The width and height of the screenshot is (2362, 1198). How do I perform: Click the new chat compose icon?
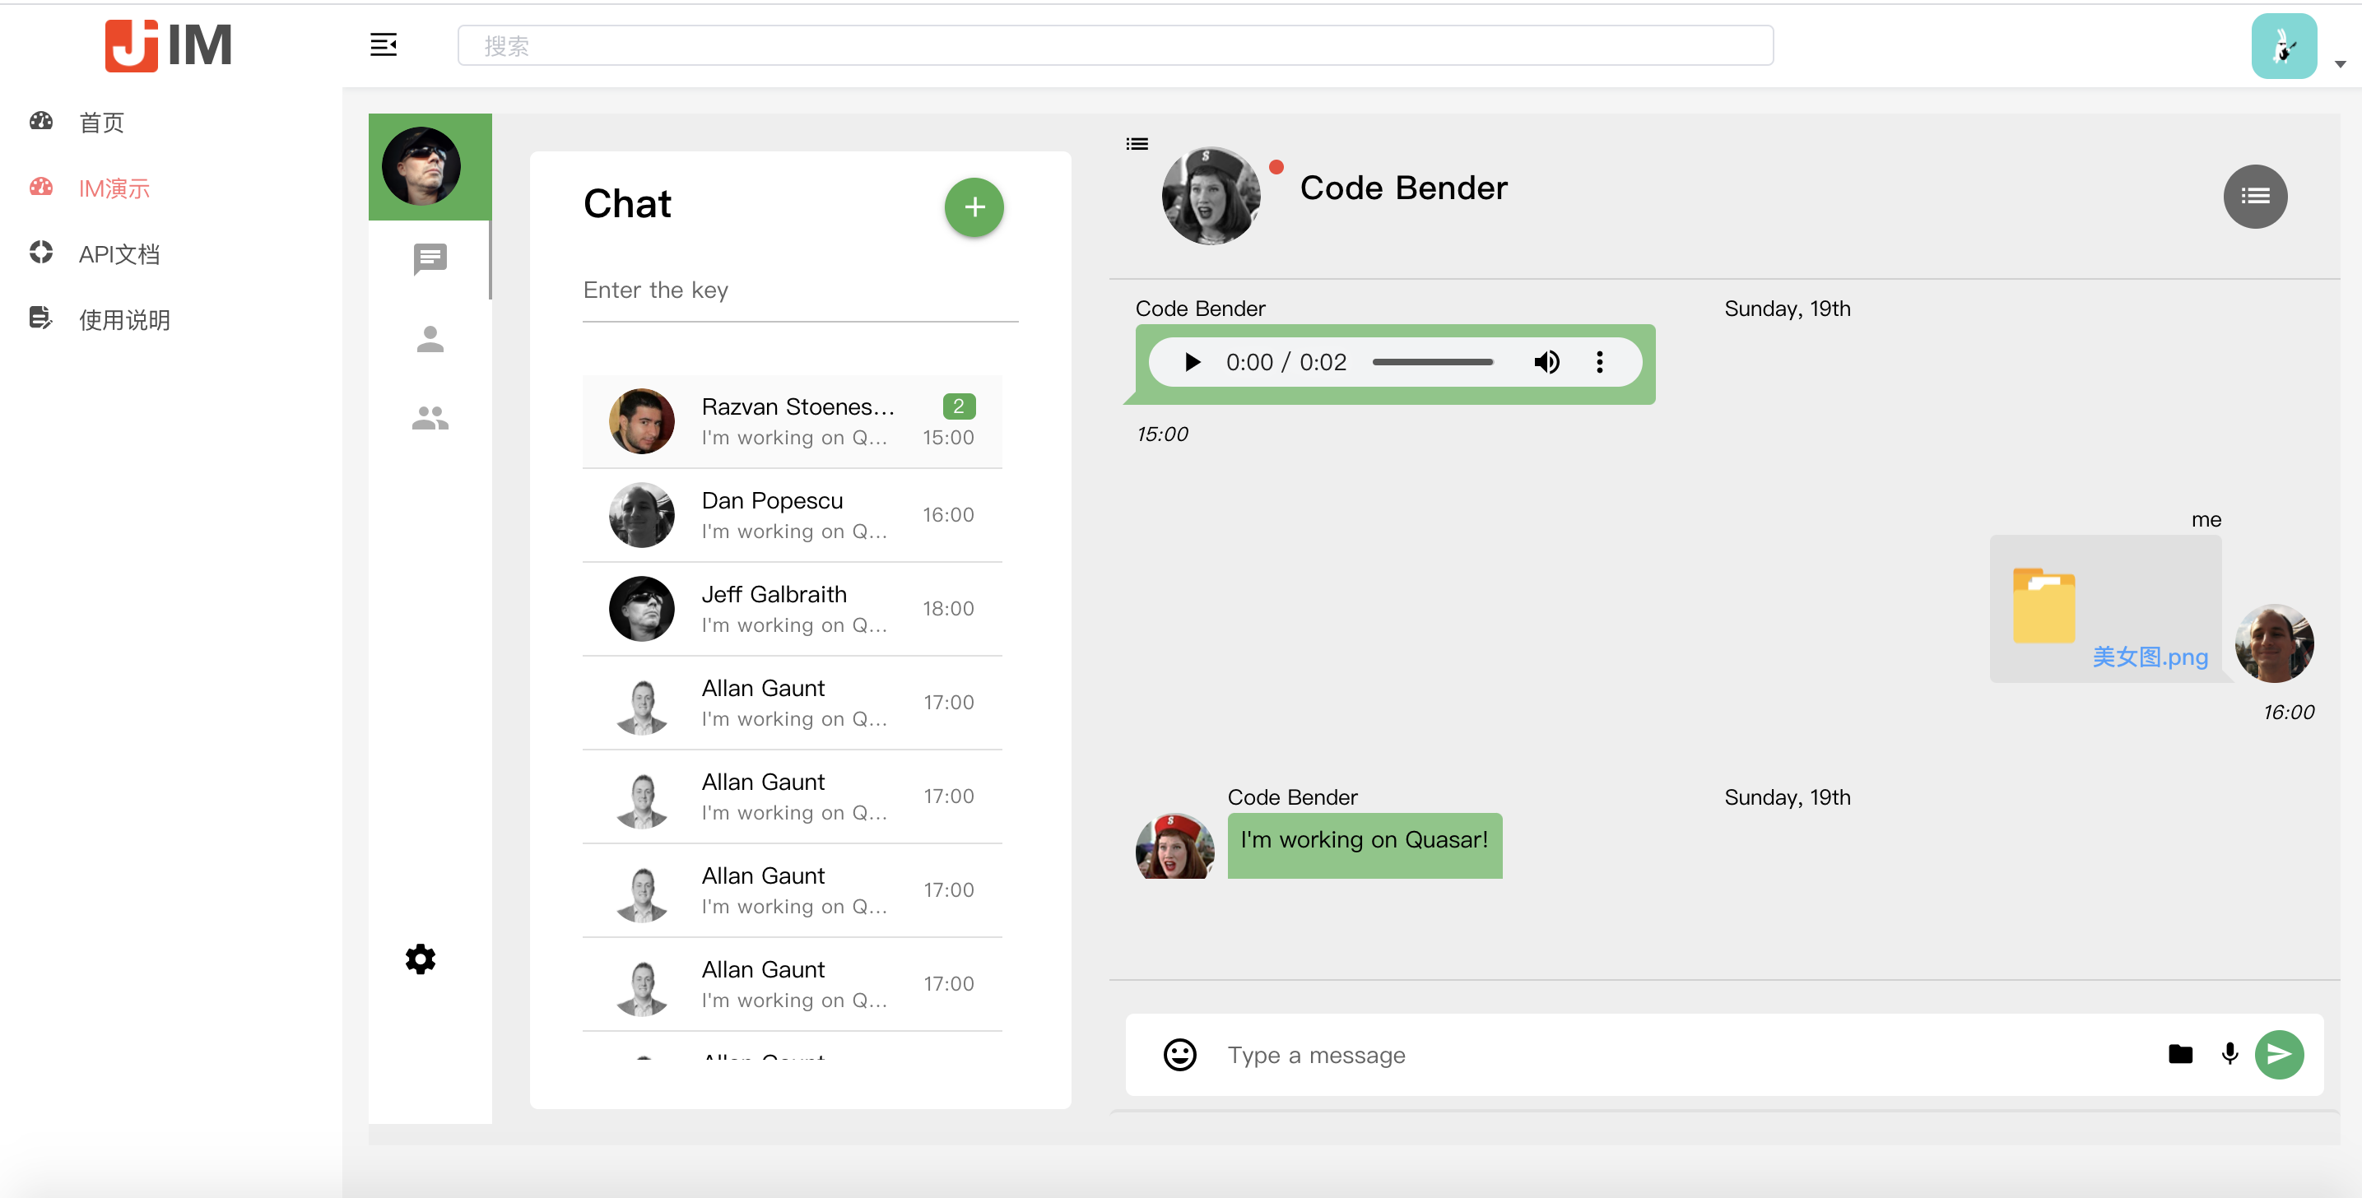[974, 207]
